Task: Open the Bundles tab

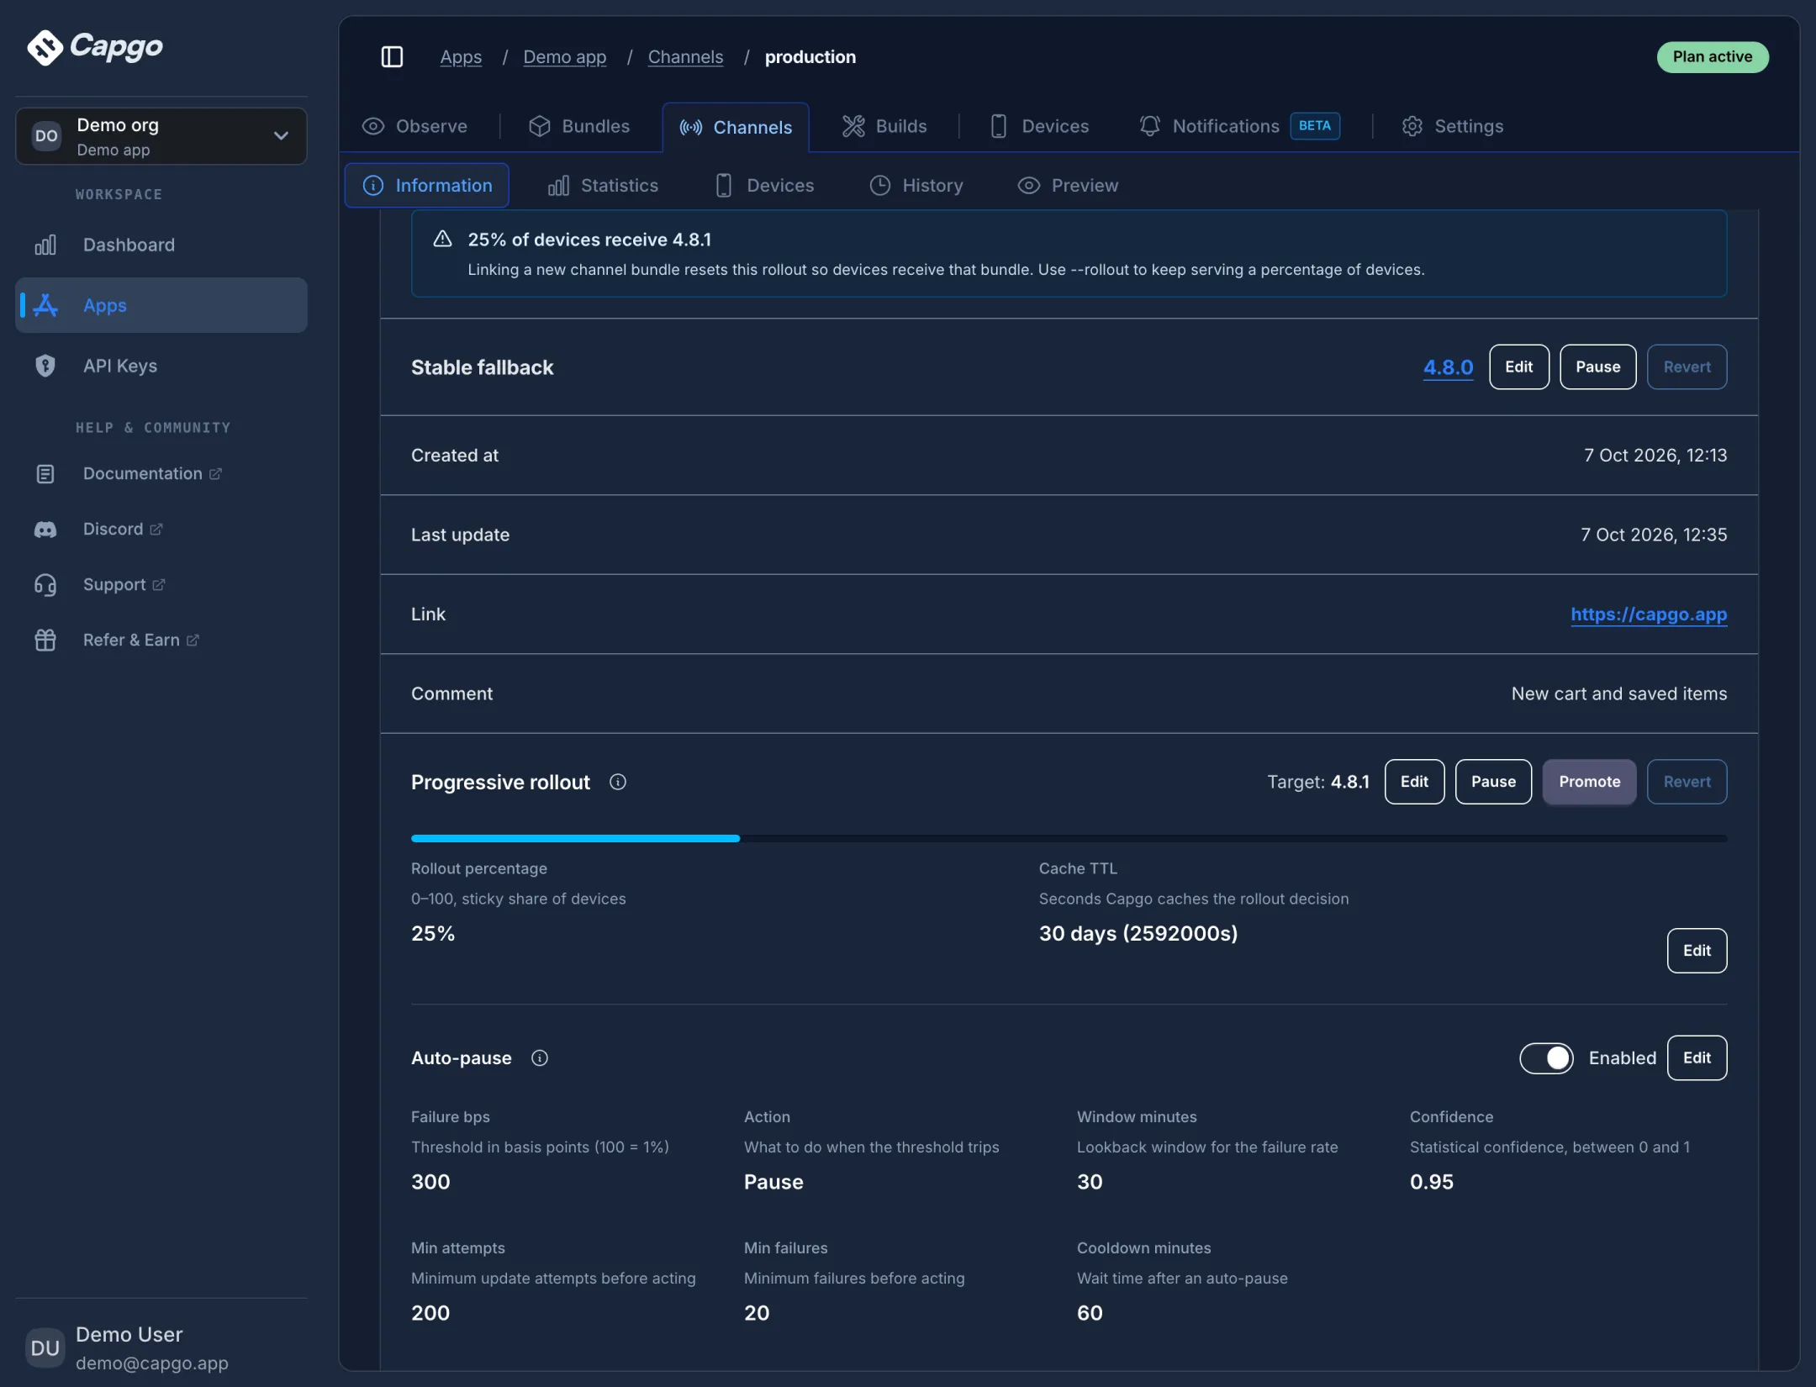Action: (x=579, y=126)
